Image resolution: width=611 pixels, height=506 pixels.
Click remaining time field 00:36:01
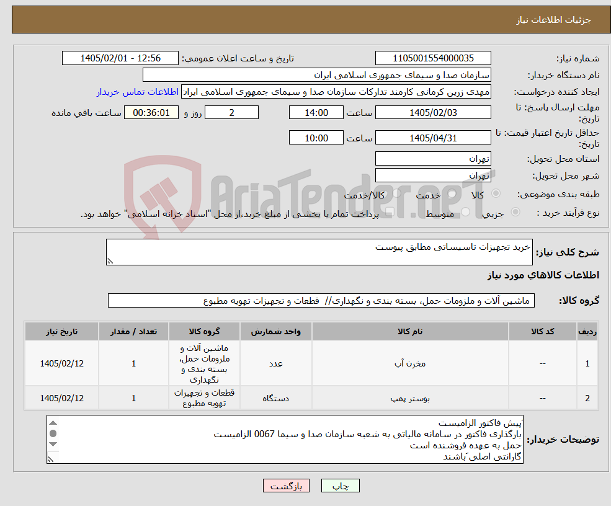(151, 113)
